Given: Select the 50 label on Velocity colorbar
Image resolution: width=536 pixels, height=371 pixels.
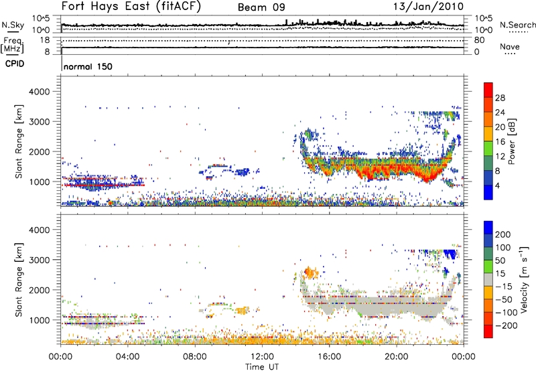Looking at the screenshot, I should pyautogui.click(x=500, y=261).
